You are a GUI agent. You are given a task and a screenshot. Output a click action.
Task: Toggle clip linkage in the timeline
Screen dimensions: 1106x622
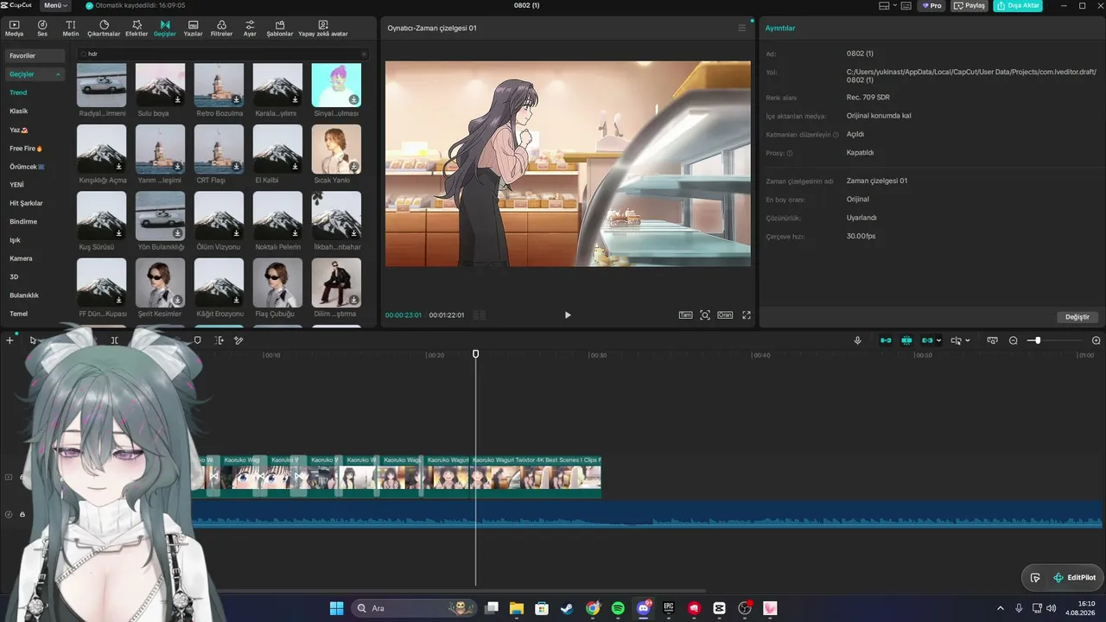pos(927,340)
